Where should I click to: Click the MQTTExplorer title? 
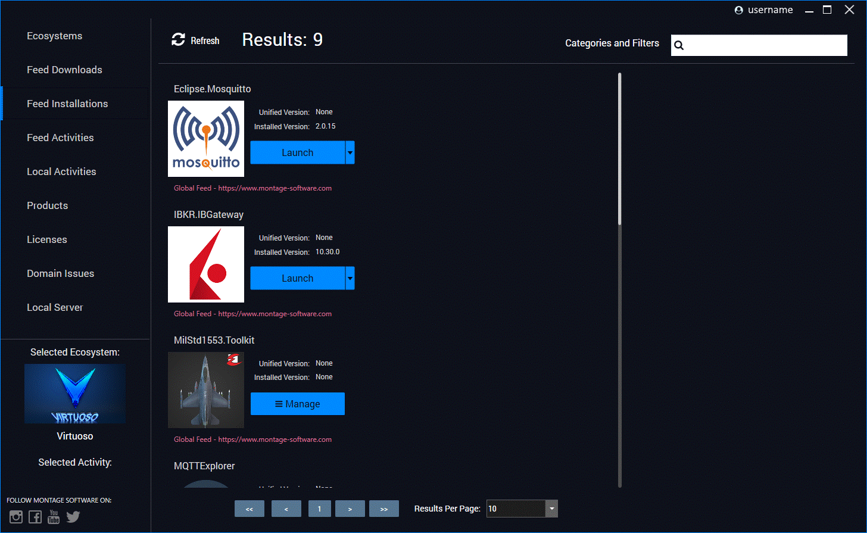tap(204, 466)
